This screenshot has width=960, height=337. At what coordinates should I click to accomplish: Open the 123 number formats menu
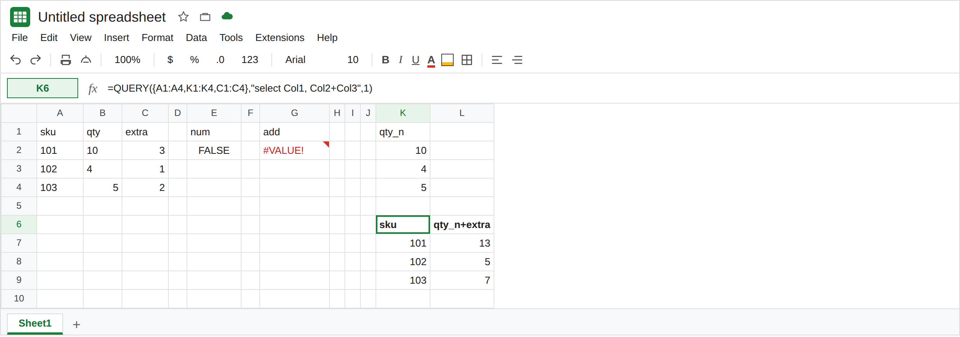(x=250, y=60)
